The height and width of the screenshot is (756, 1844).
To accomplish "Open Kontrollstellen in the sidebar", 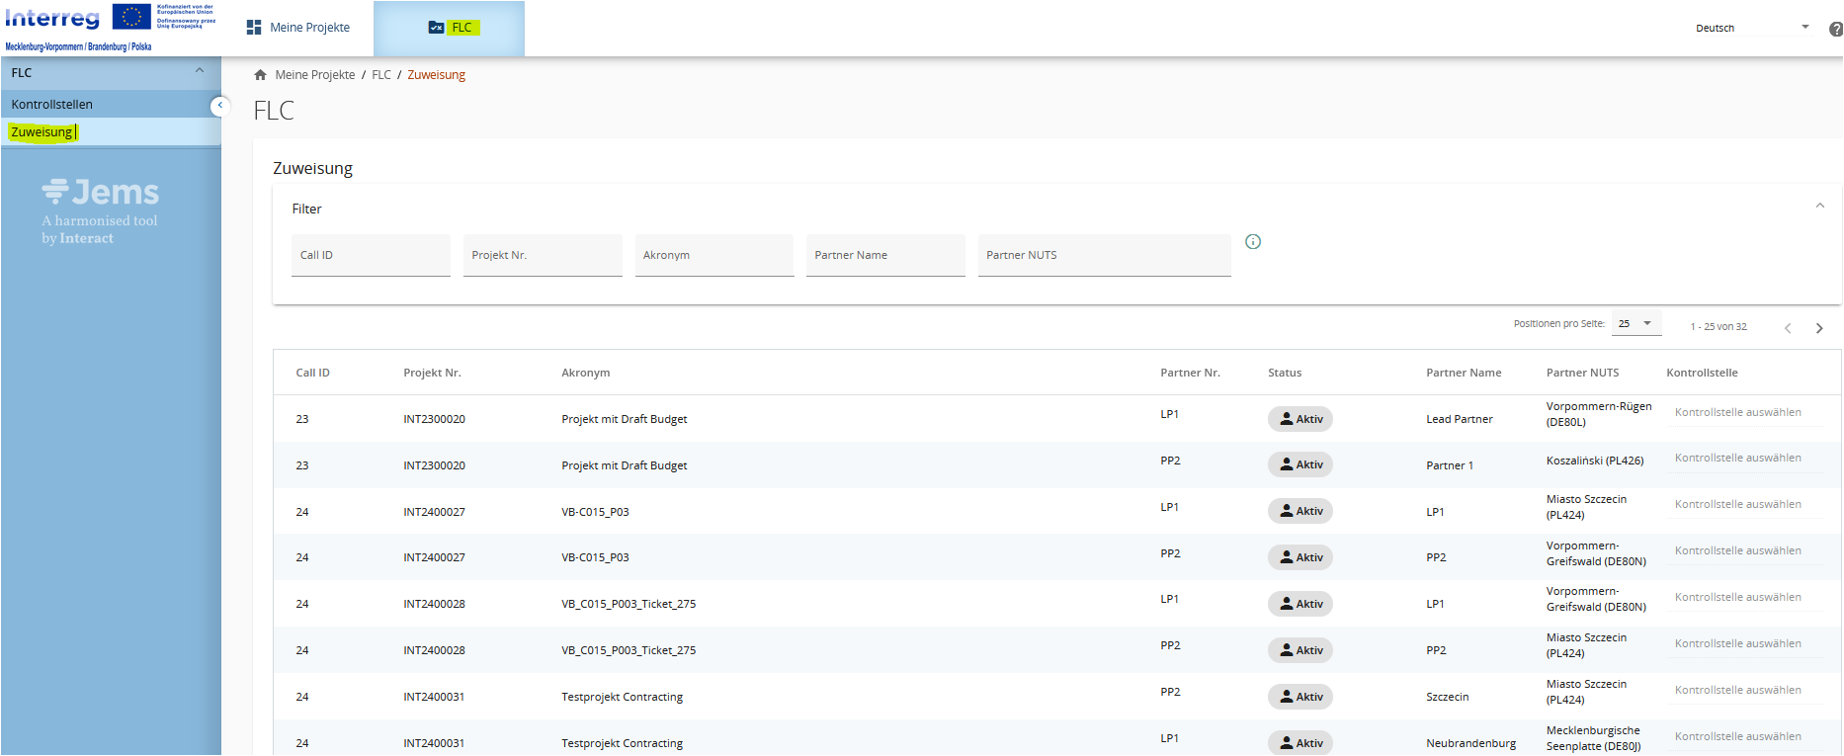I will (x=52, y=105).
